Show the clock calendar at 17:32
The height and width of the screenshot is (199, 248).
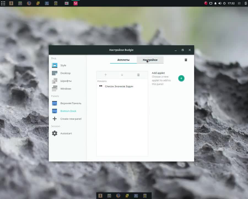click(x=231, y=3)
